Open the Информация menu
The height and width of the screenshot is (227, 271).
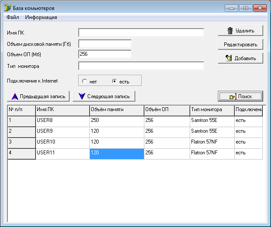tap(41, 17)
